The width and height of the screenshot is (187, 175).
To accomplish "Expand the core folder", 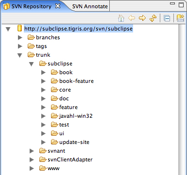I will [x=43, y=90].
